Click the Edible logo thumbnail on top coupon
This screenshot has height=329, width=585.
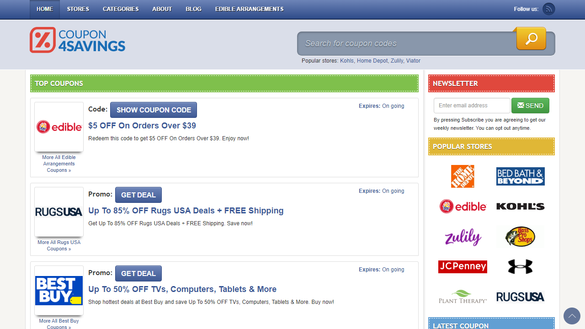[58, 127]
